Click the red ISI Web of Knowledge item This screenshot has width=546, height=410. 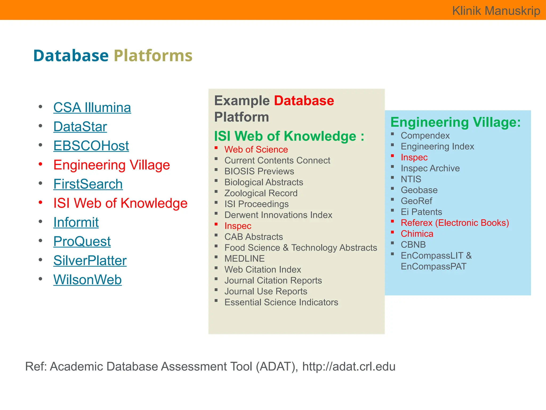120,203
